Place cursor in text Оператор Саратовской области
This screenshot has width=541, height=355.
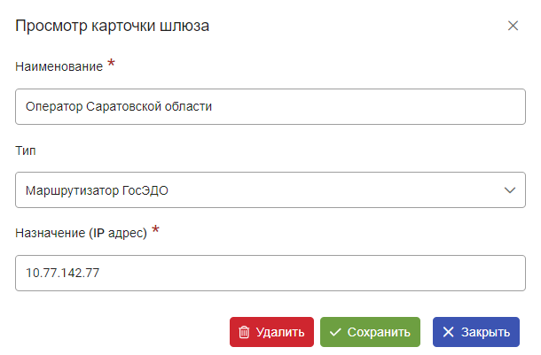click(x=119, y=107)
